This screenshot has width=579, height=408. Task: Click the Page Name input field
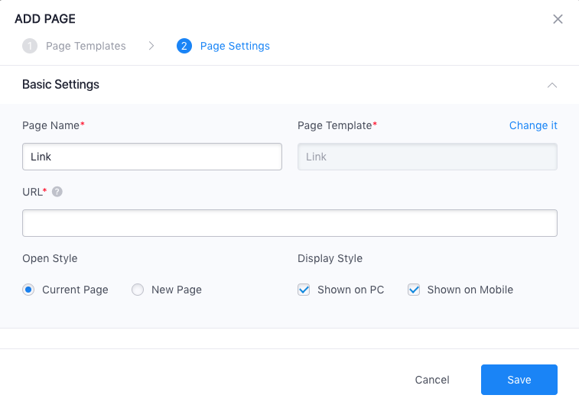pyautogui.click(x=152, y=157)
